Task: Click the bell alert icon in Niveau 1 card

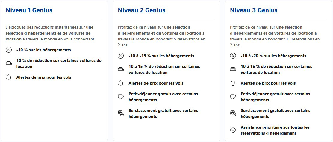Action: pos(8,77)
